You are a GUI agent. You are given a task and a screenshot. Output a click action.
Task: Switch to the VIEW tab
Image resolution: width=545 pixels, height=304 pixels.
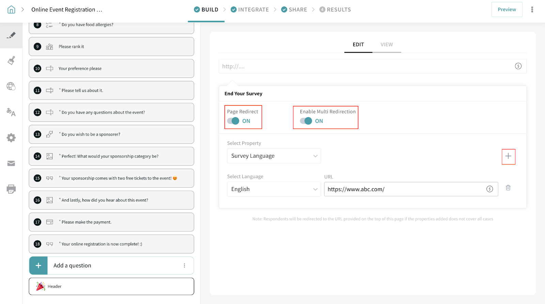click(x=387, y=45)
